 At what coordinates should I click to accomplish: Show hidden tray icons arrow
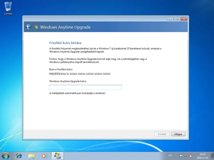click(176, 156)
